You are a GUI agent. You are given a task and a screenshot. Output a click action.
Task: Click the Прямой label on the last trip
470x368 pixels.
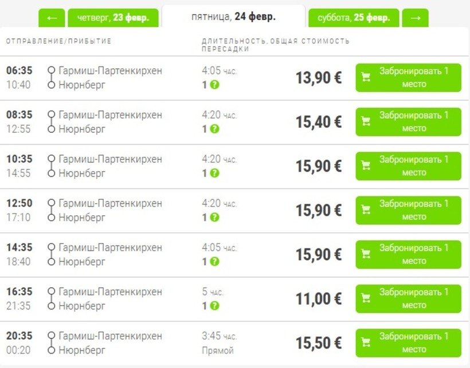[x=218, y=350]
